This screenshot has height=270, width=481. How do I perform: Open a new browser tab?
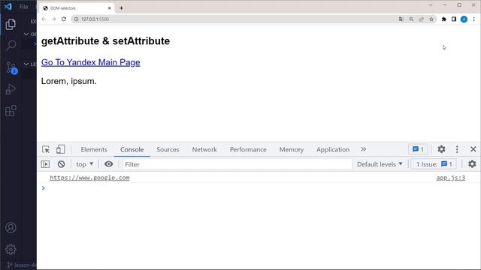coord(121,8)
